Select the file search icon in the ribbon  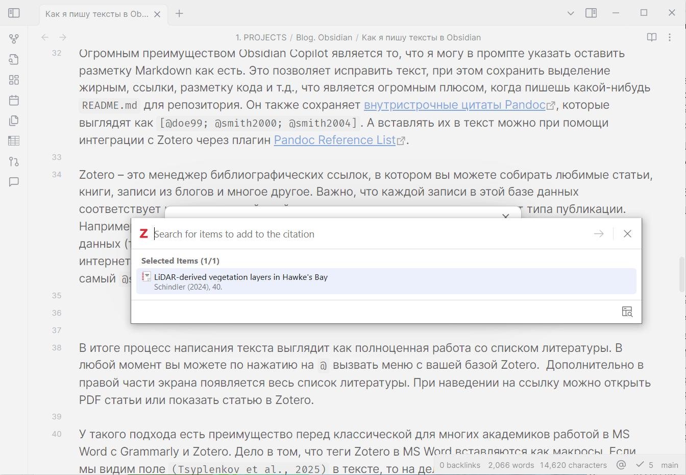click(14, 59)
